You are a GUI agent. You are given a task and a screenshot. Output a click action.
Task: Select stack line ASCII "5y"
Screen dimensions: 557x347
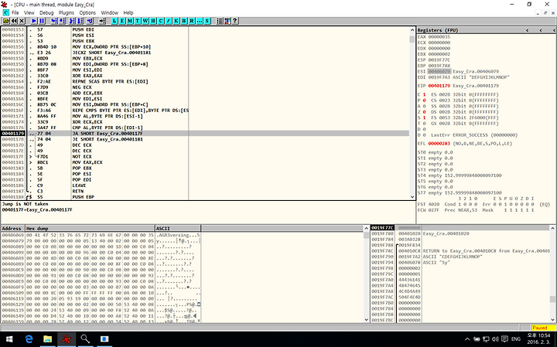(x=436, y=262)
